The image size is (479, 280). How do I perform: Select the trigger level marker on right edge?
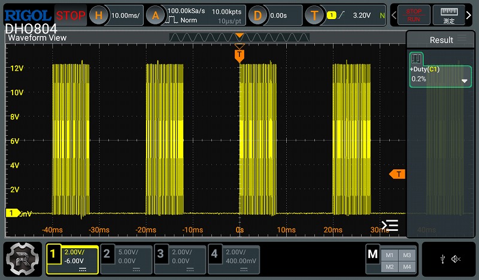click(x=398, y=174)
